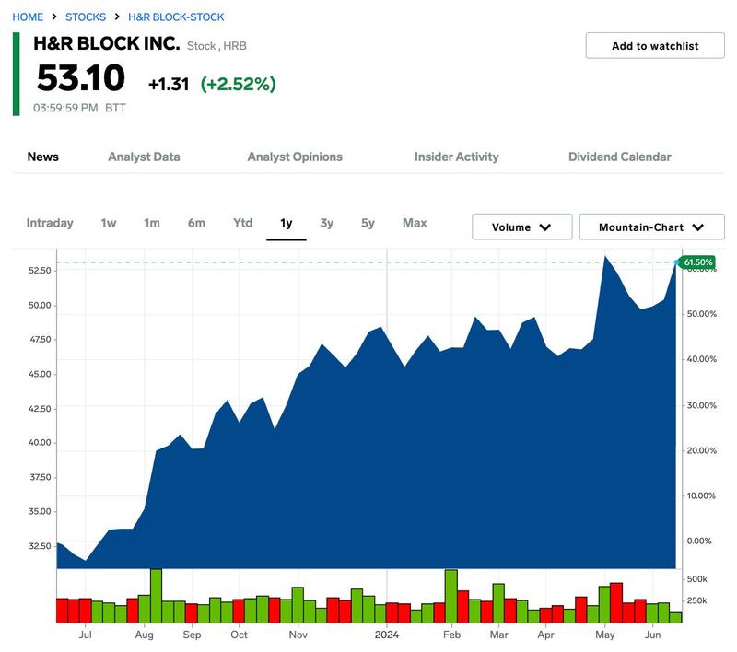Select the 1y chart range
Viewport: 737px width, 652px height.
point(287,223)
